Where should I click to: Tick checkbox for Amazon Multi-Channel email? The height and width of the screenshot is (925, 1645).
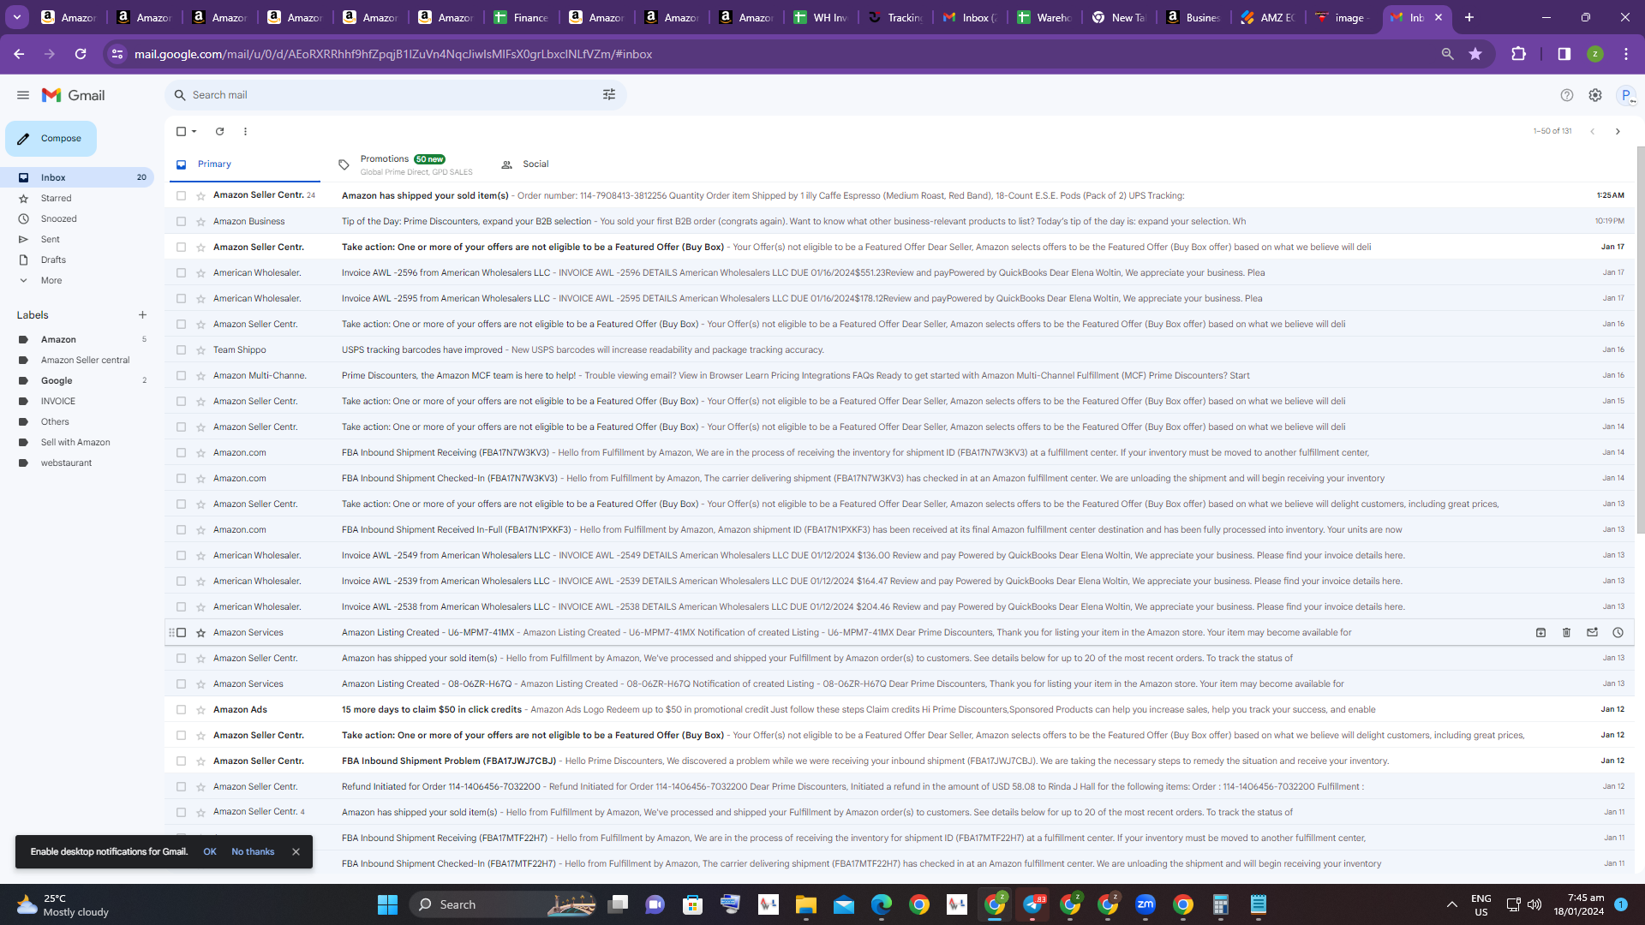[x=181, y=375]
